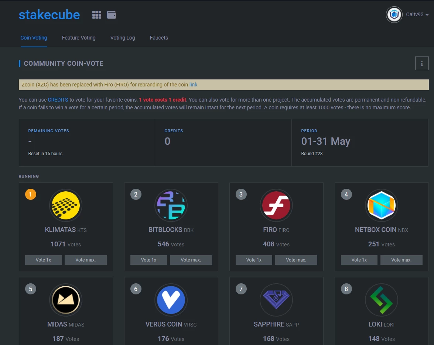Click the MIDAS MIDAS coin name
The width and height of the screenshot is (434, 345).
(x=66, y=324)
